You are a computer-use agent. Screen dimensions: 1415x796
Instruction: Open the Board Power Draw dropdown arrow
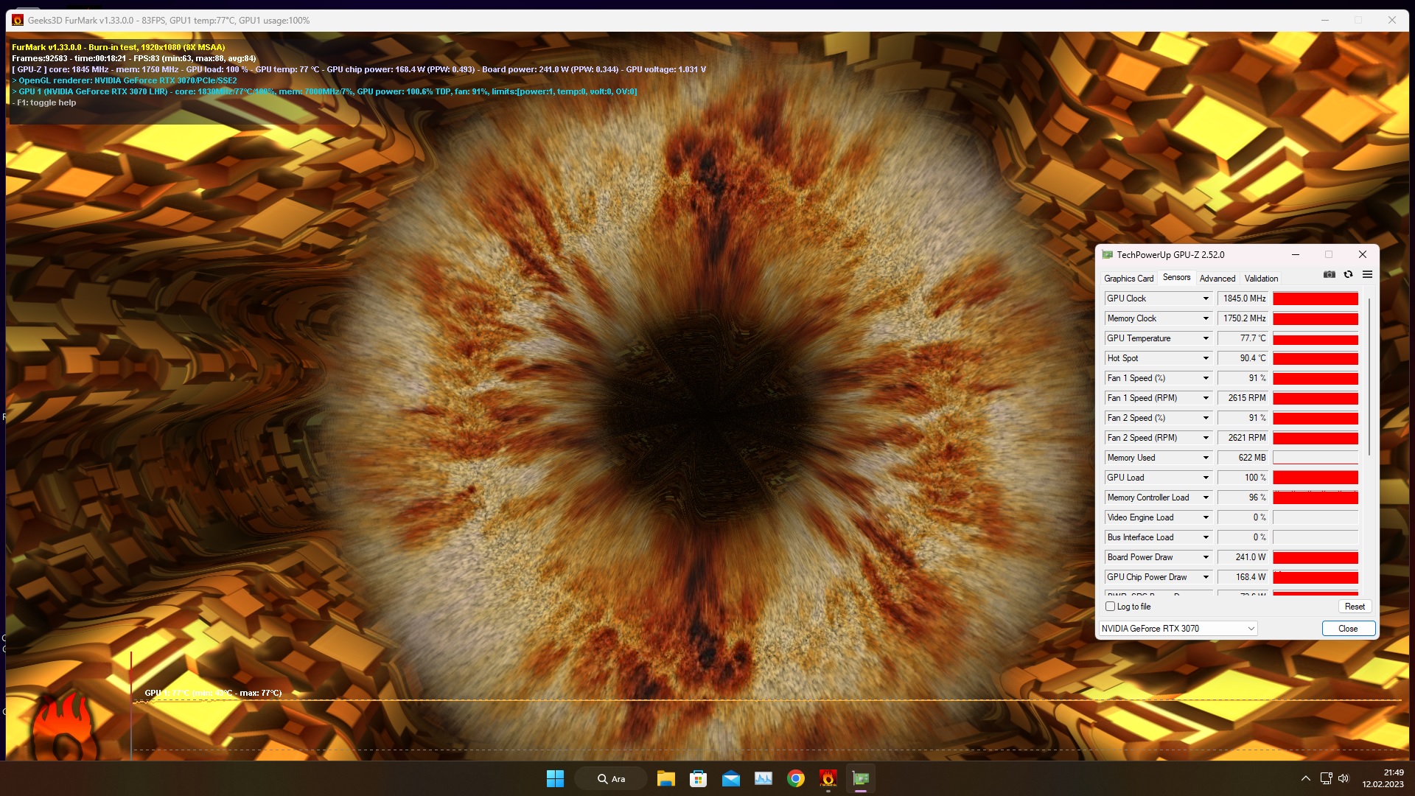coord(1206,557)
